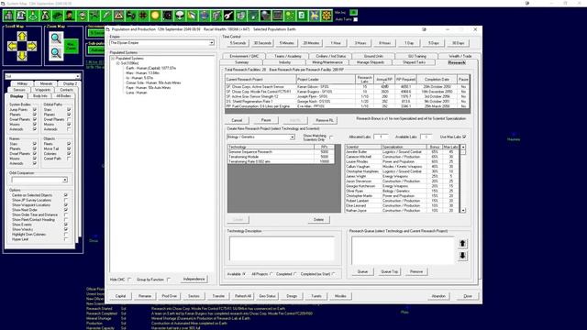Click the Abandon button
Image resolution: width=587 pixels, height=330 pixels.
438,296
